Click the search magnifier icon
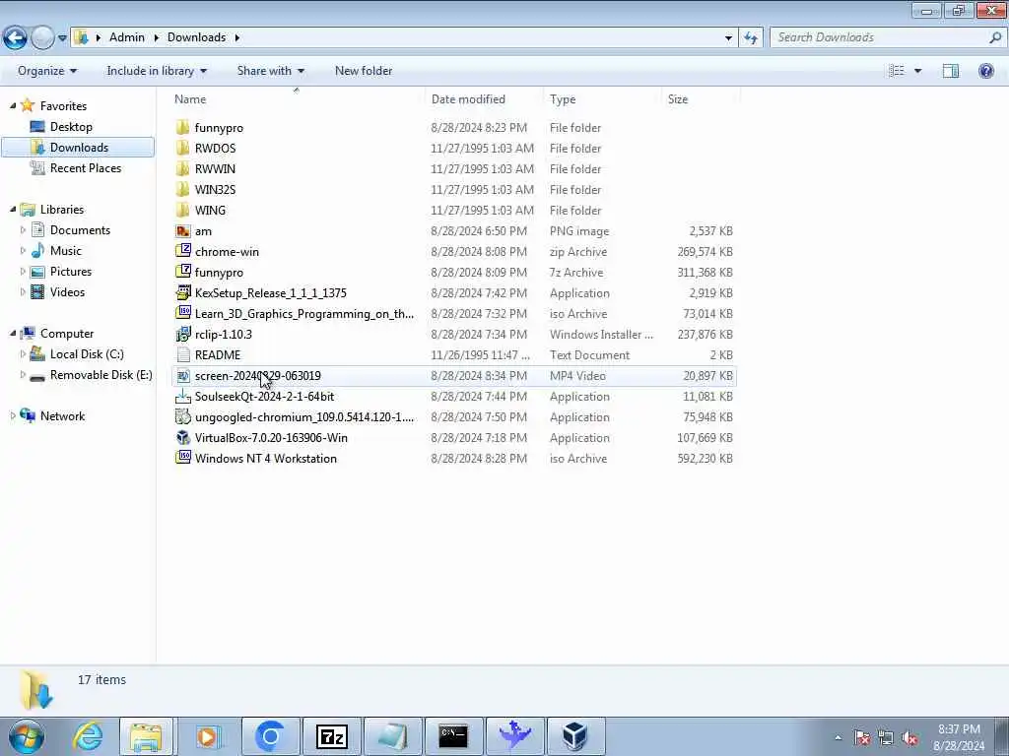The width and height of the screenshot is (1009, 756). pos(995,37)
